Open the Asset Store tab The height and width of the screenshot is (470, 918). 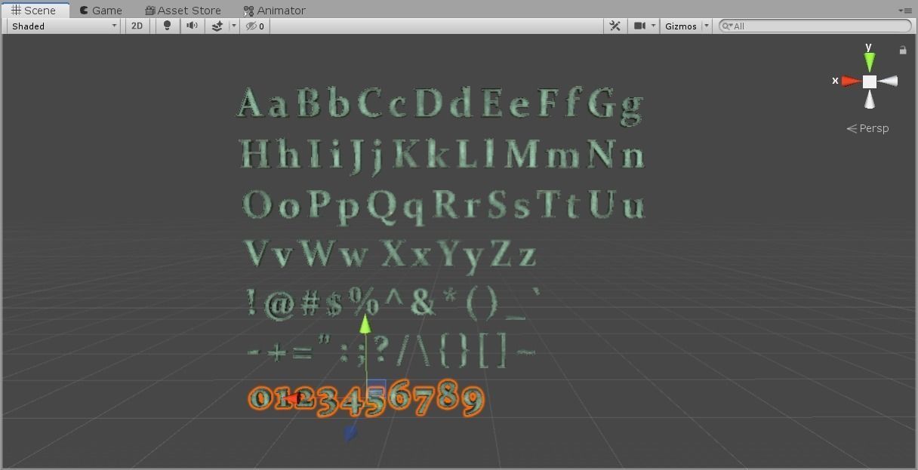point(183,11)
